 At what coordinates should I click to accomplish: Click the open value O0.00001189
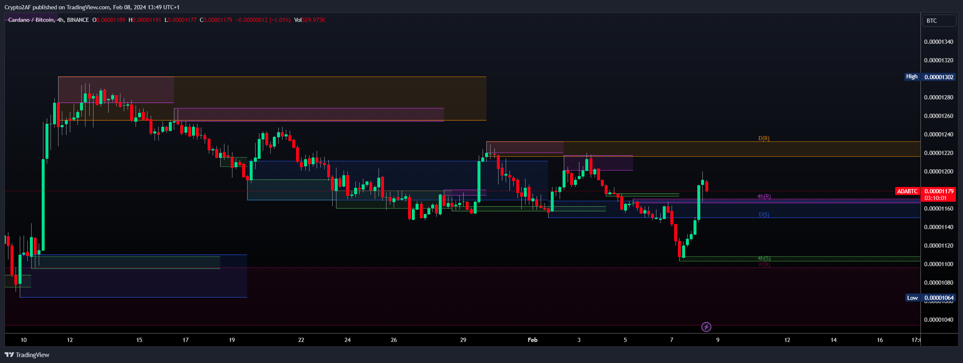pyautogui.click(x=109, y=20)
